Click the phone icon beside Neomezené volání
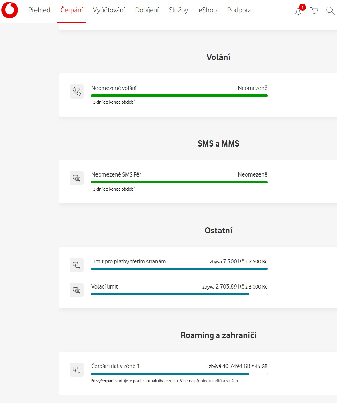This screenshot has height=403, width=337. [x=76, y=92]
